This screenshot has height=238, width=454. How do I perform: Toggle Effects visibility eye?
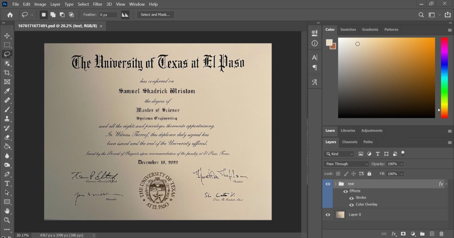tap(346, 191)
